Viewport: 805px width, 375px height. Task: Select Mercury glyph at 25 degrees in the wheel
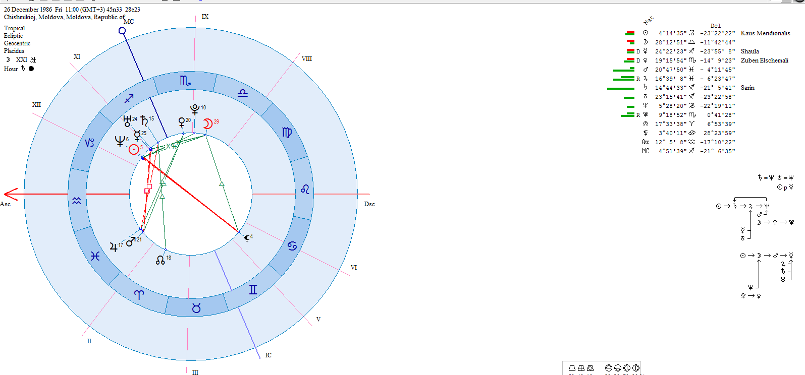[x=137, y=136]
